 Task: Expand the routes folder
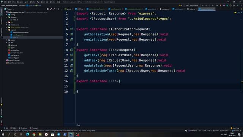[6, 40]
